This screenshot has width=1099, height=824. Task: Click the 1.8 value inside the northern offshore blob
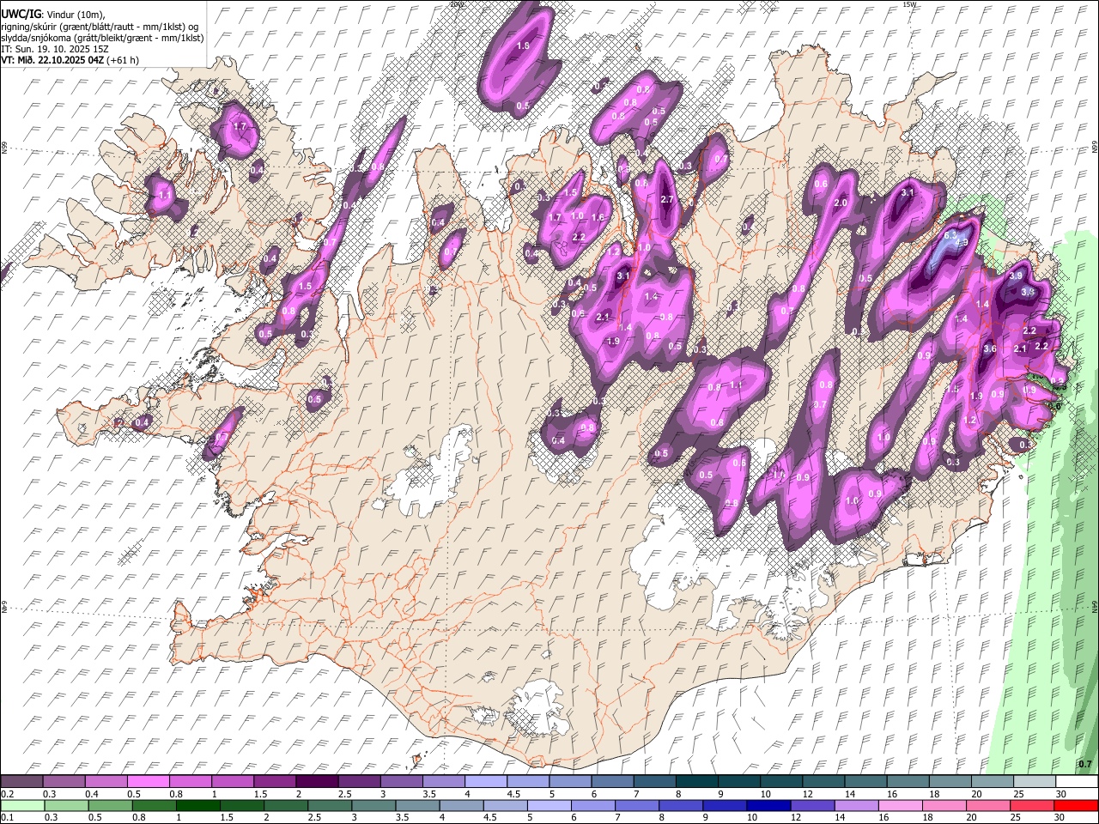point(523,45)
